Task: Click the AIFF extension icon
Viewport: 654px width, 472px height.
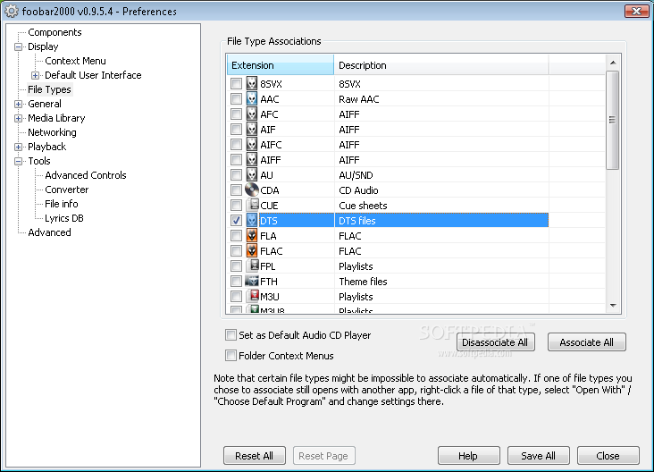Action: pos(252,159)
